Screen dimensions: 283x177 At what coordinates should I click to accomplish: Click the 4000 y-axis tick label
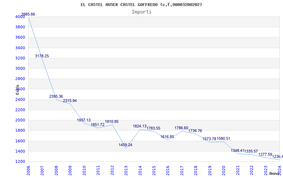(21, 17)
